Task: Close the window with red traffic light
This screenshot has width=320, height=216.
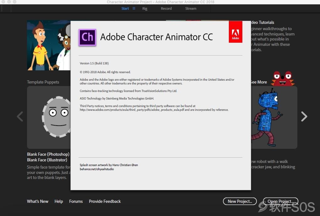Action: pos(3,2)
